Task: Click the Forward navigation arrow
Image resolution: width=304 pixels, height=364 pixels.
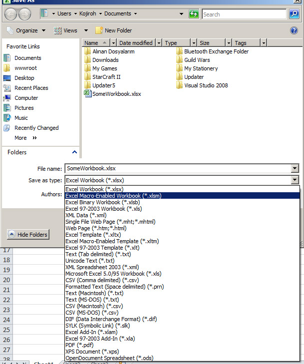Action: pyautogui.click(x=24, y=14)
